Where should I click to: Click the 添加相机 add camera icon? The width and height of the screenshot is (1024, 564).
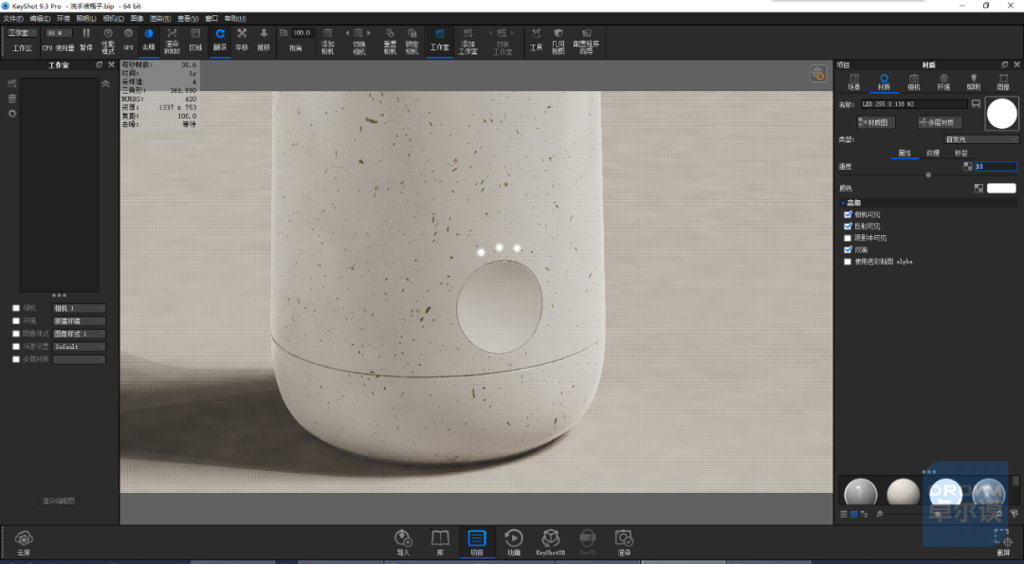(x=328, y=41)
